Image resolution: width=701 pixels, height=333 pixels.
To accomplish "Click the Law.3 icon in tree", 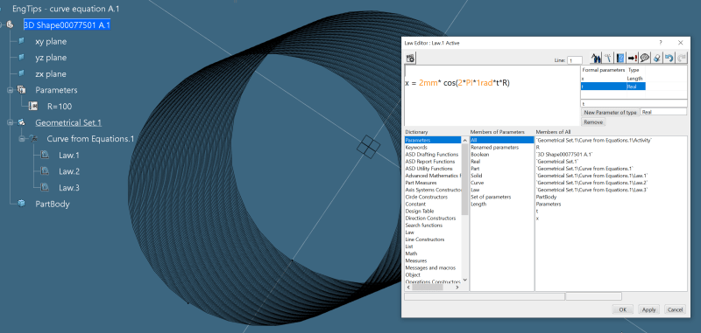I will pyautogui.click(x=45, y=187).
